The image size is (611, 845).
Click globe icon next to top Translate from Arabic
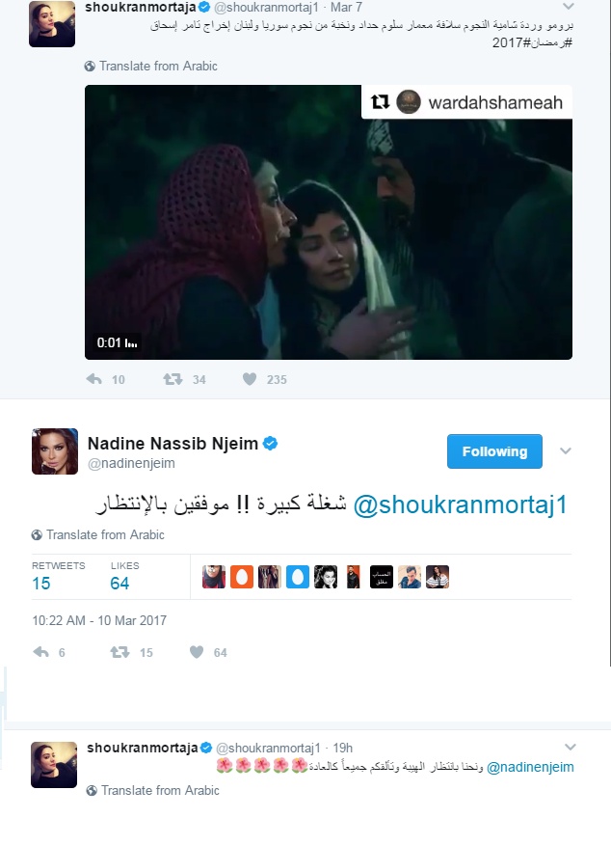click(90, 67)
